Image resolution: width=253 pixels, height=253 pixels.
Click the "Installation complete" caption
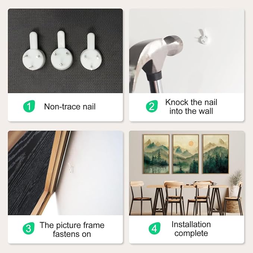[191, 229]
